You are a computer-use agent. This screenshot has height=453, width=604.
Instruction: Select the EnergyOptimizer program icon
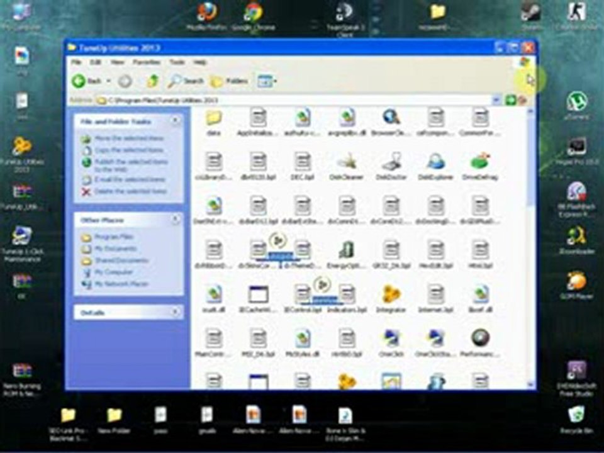coord(347,250)
